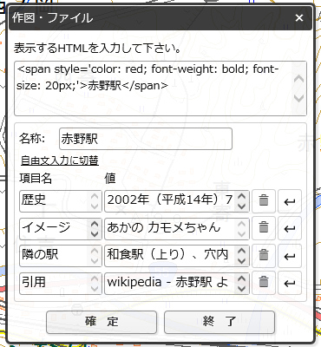Edit value field starting 2002年（平成14年）
The width and height of the screenshot is (321, 347).
(177, 200)
